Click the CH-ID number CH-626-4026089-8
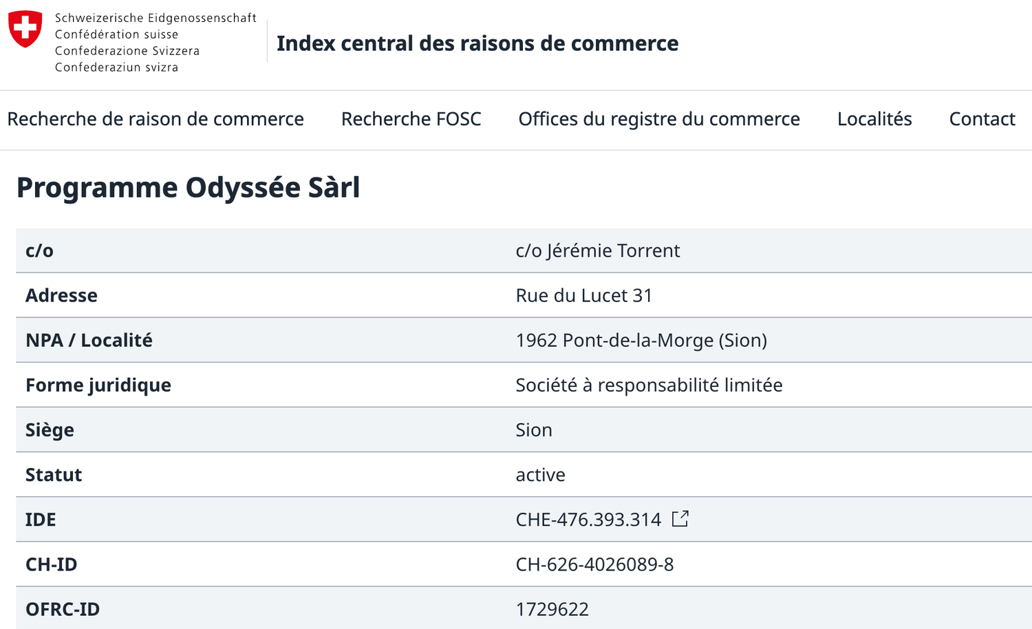Image resolution: width=1032 pixels, height=629 pixels. [594, 564]
